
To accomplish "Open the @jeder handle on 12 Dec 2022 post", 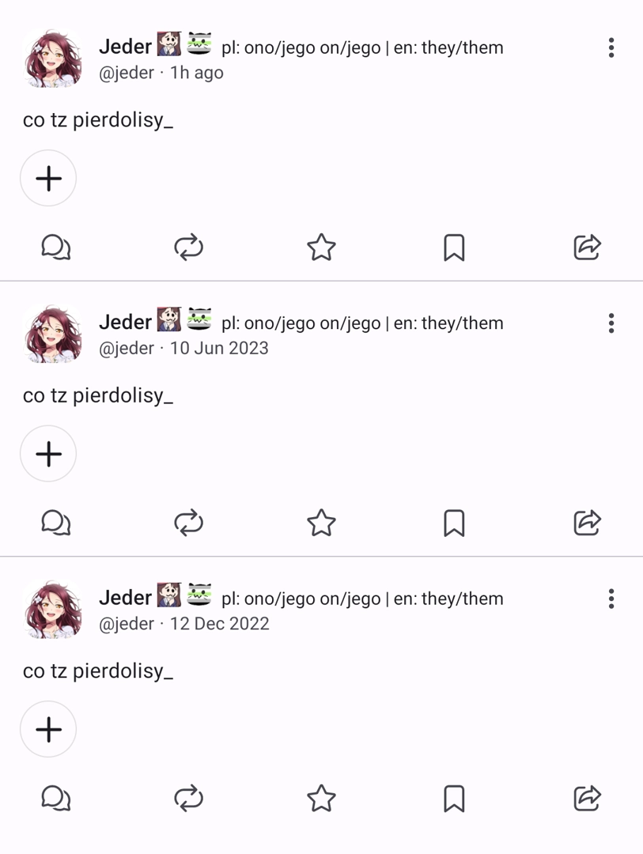I will tap(126, 624).
